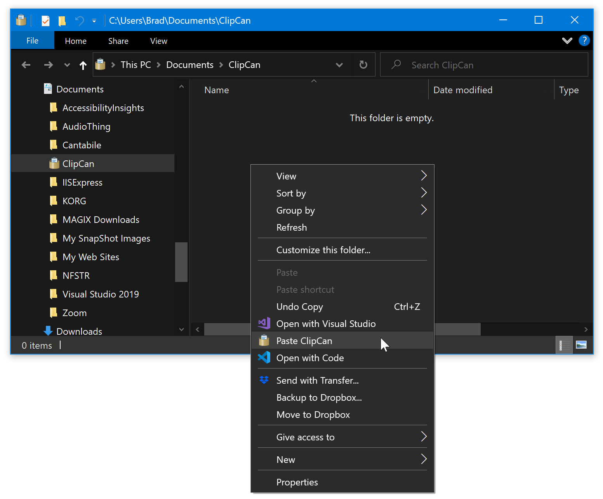Choose Send with Transfer... Dropbox entry
The height and width of the screenshot is (499, 603).
pos(342,381)
